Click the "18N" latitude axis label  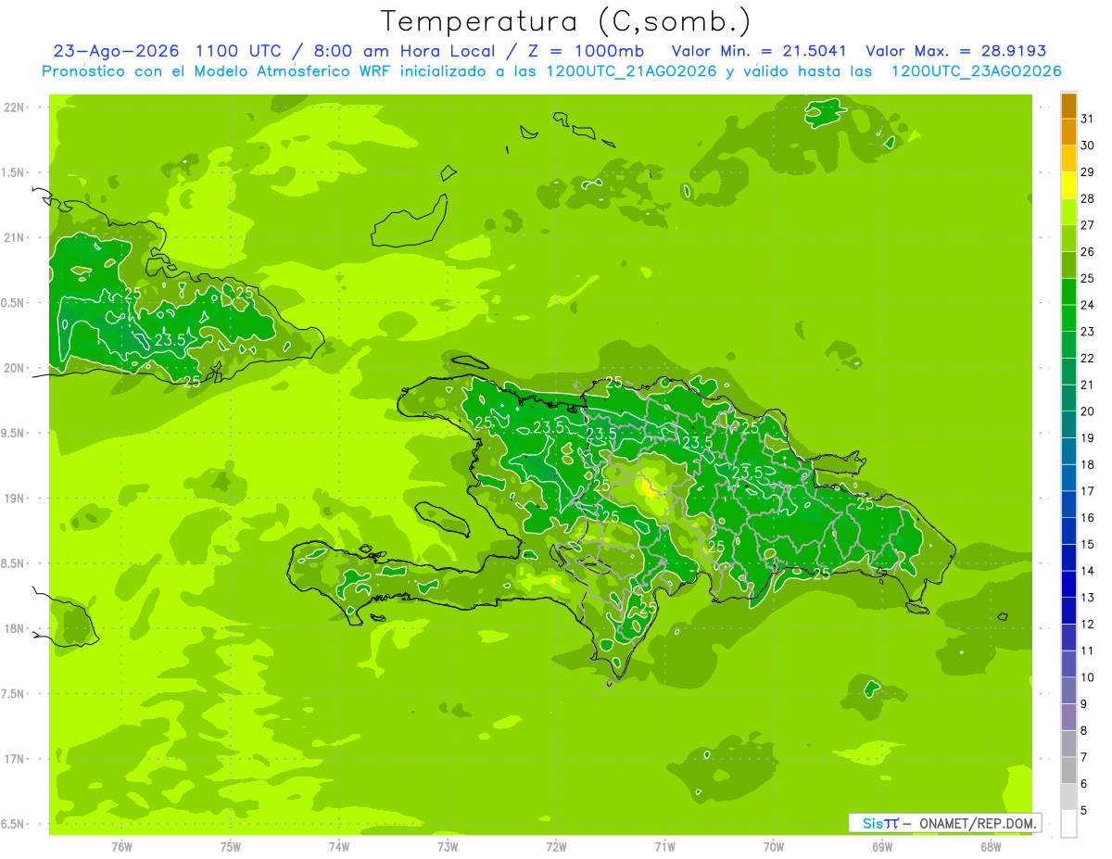pyautogui.click(x=14, y=628)
